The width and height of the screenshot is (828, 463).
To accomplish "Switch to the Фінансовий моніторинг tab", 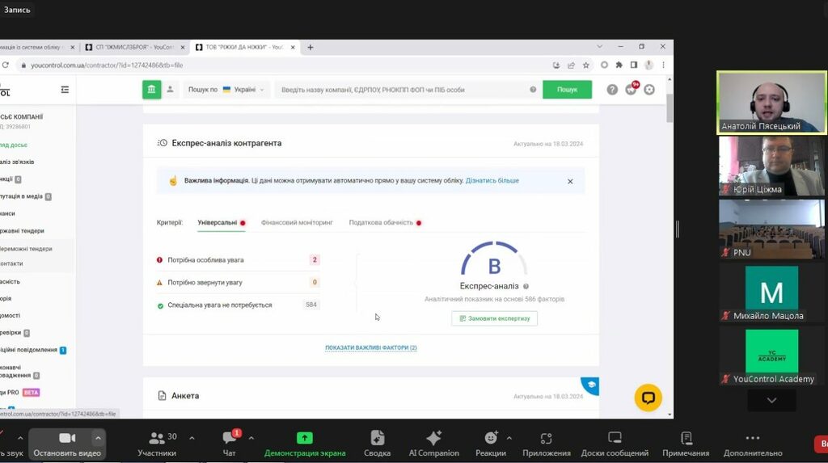I will [x=297, y=222].
